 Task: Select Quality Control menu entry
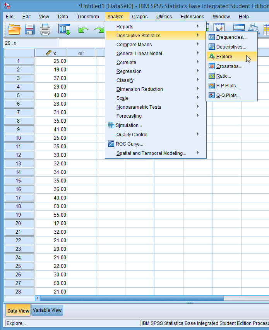click(x=156, y=135)
